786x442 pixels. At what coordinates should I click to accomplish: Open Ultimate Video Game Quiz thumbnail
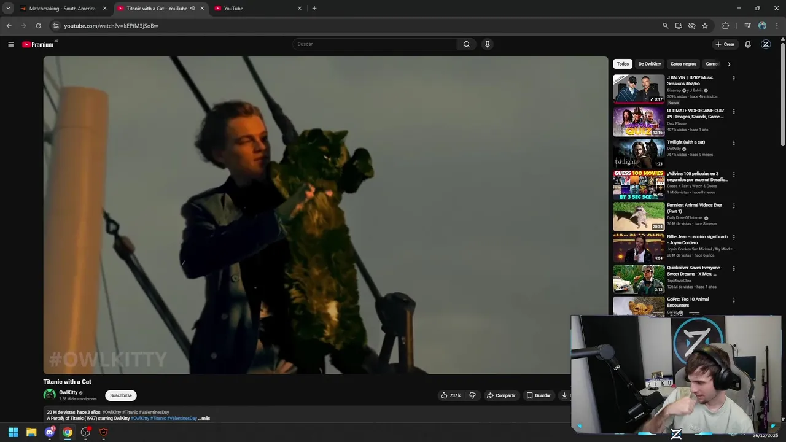(x=639, y=122)
